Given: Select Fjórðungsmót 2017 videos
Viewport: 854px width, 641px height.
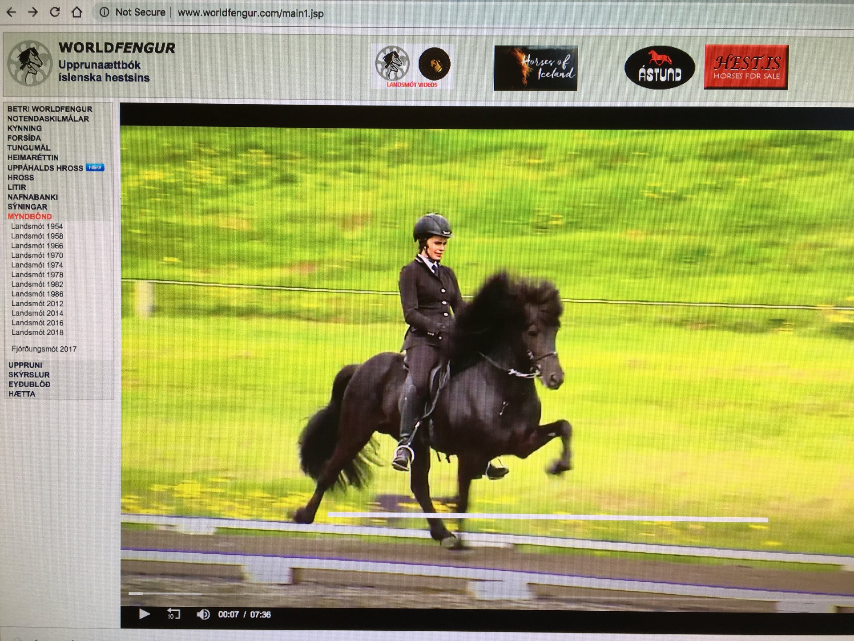Looking at the screenshot, I should 44,349.
